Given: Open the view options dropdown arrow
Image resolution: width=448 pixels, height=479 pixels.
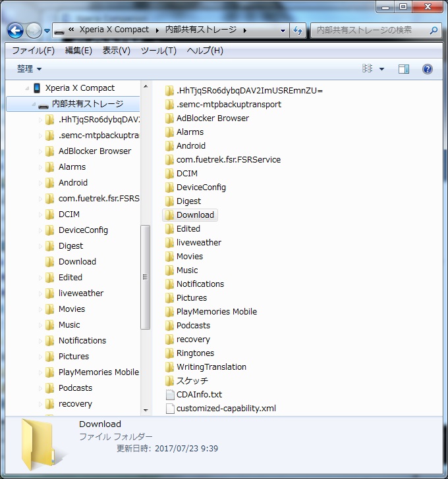Looking at the screenshot, I should click(381, 69).
